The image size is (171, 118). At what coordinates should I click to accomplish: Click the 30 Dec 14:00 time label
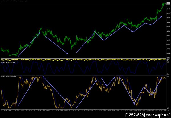tap(12, 111)
